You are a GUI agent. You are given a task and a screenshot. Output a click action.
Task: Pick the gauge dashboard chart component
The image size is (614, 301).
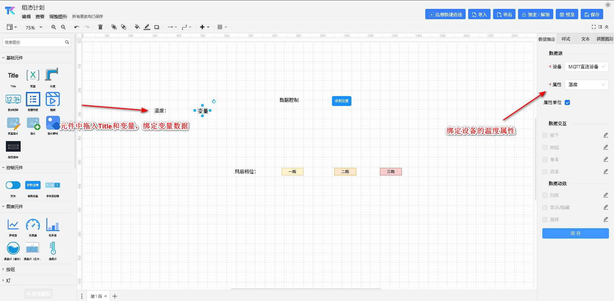[x=33, y=225]
